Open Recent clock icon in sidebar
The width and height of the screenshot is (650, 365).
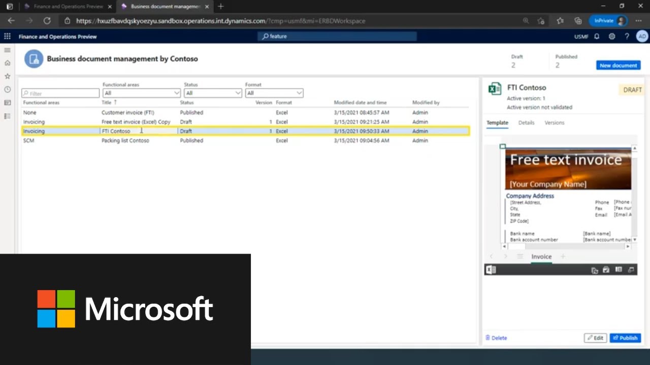(x=7, y=89)
